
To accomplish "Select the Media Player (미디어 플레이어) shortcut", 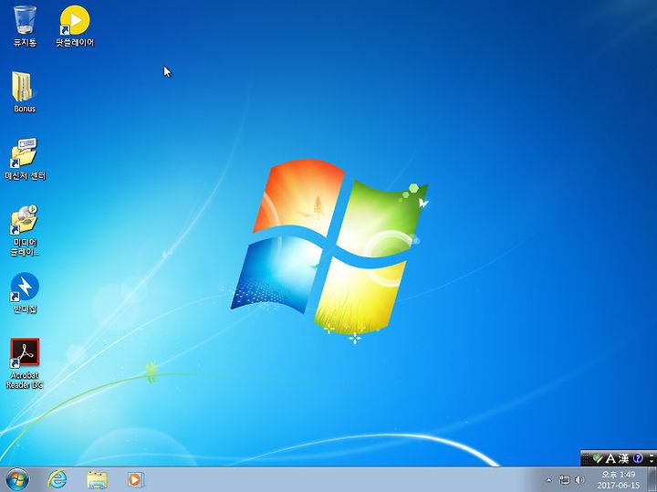I will pyautogui.click(x=25, y=230).
